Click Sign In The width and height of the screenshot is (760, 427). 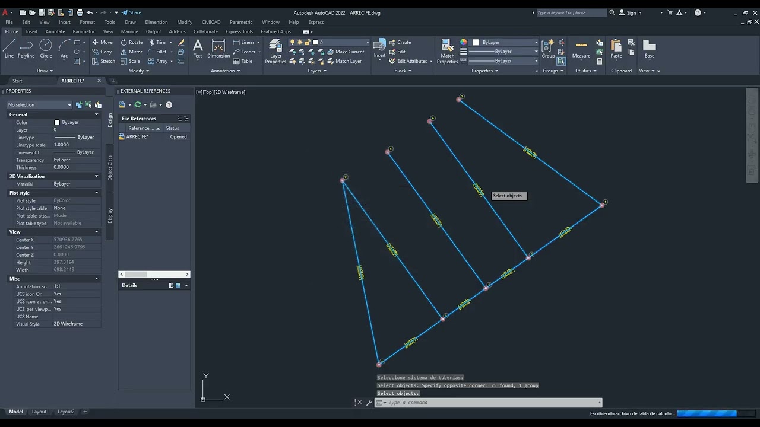[x=630, y=12]
